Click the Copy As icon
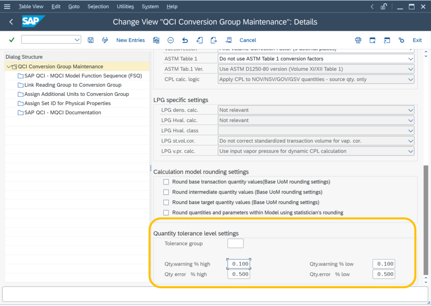This screenshot has width=431, height=306. 156,40
